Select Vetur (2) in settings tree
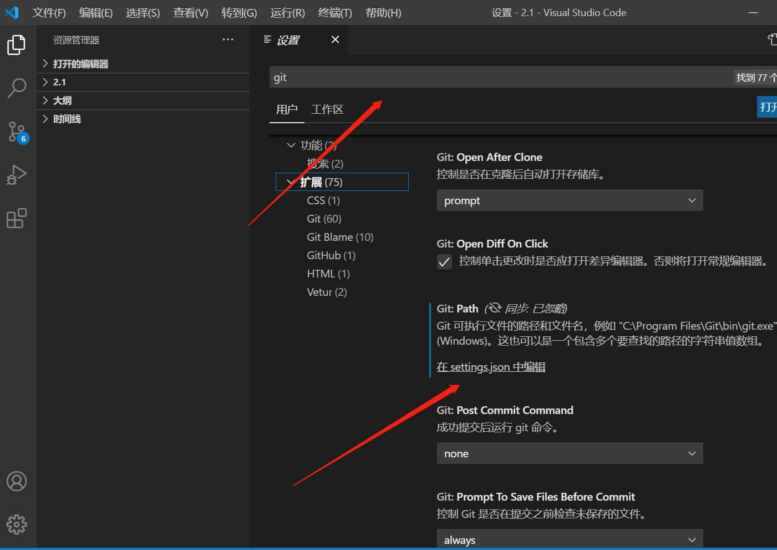The image size is (777, 550). [x=327, y=292]
